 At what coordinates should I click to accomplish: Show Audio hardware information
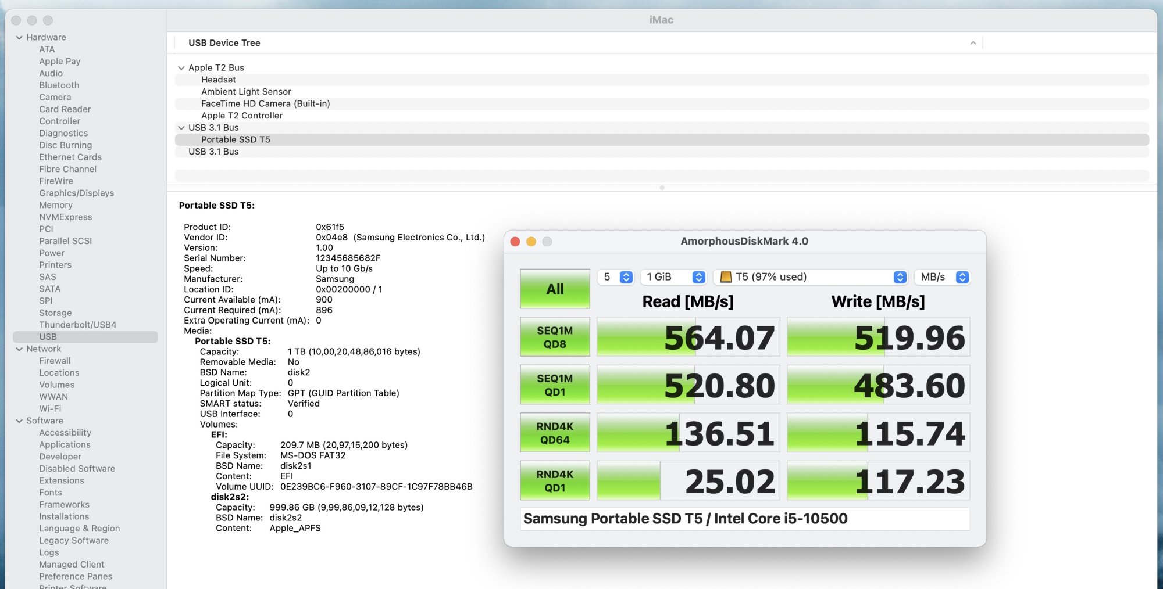pyautogui.click(x=51, y=73)
